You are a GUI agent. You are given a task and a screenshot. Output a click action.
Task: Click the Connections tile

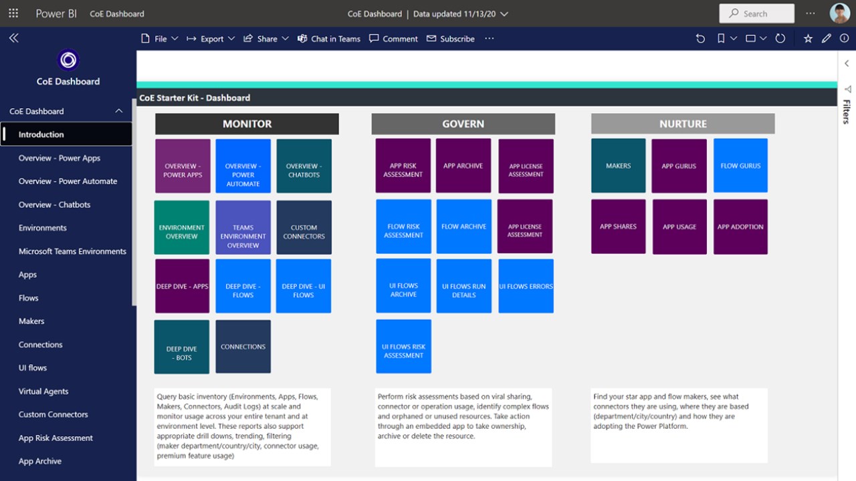point(243,347)
